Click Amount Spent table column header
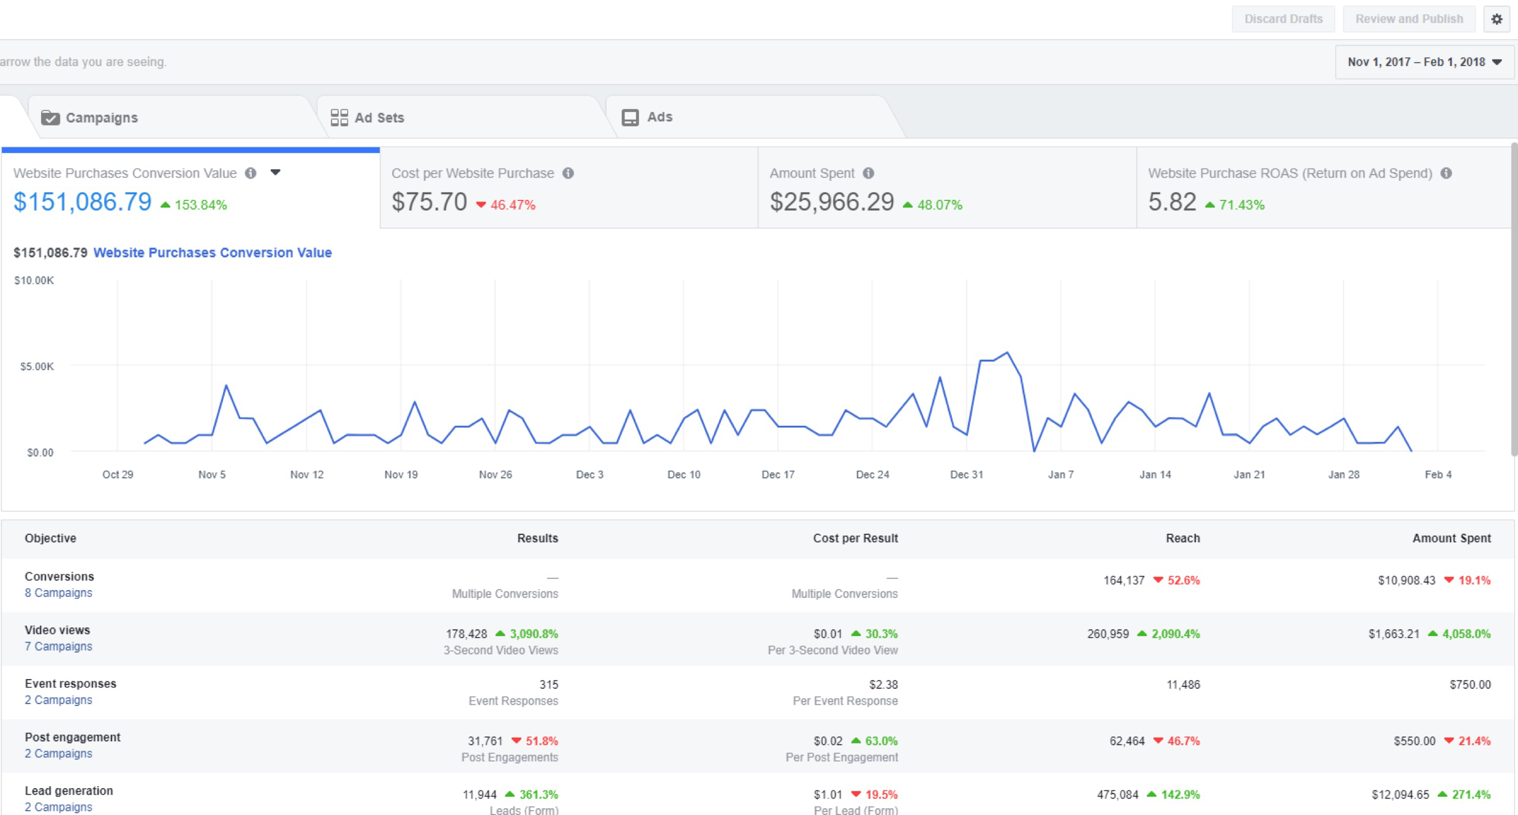The height and width of the screenshot is (815, 1518). pos(1451,538)
